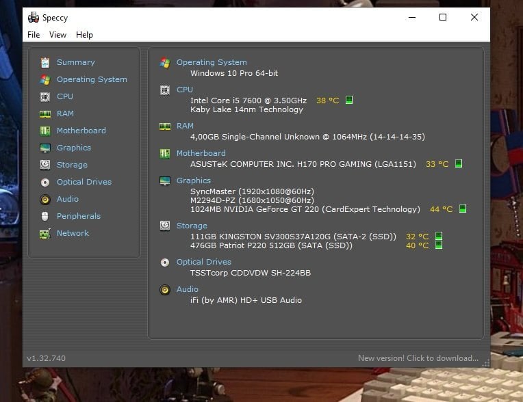Click the Audio speaker icon in summary panel
The height and width of the screenshot is (402, 523).
click(165, 290)
